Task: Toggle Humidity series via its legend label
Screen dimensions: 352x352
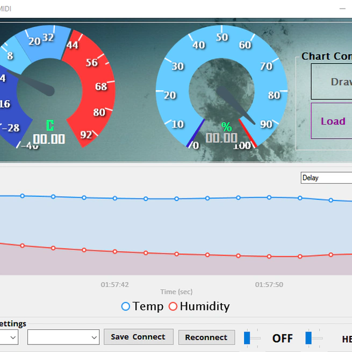Action: point(204,306)
